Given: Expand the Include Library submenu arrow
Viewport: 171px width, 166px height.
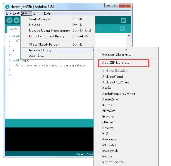Looking at the screenshot, I should 93,50.
